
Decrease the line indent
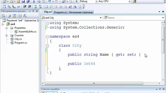[x=25, y=7]
